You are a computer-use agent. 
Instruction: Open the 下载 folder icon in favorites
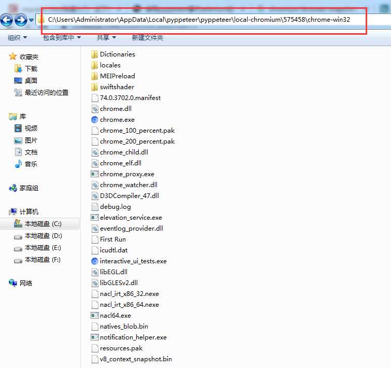tap(18, 68)
